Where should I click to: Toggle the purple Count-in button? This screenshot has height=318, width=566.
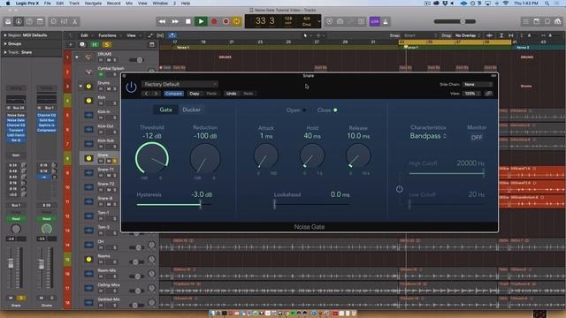pyautogui.click(x=375, y=21)
